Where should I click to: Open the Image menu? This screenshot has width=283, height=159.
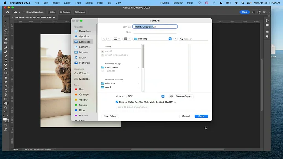(x=56, y=3)
